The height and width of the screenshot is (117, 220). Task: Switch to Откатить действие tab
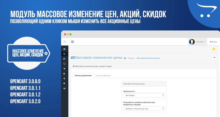(x=103, y=75)
